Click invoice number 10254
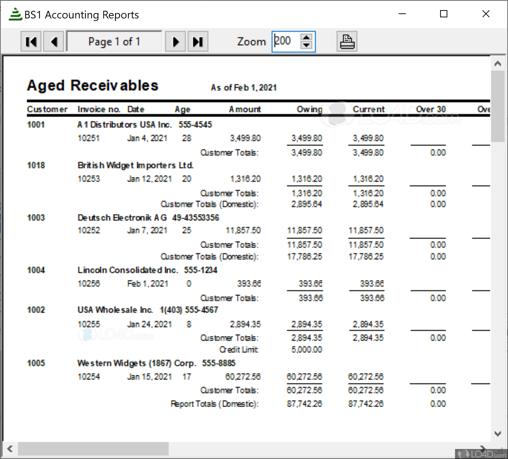This screenshot has width=508, height=459. coord(89,377)
